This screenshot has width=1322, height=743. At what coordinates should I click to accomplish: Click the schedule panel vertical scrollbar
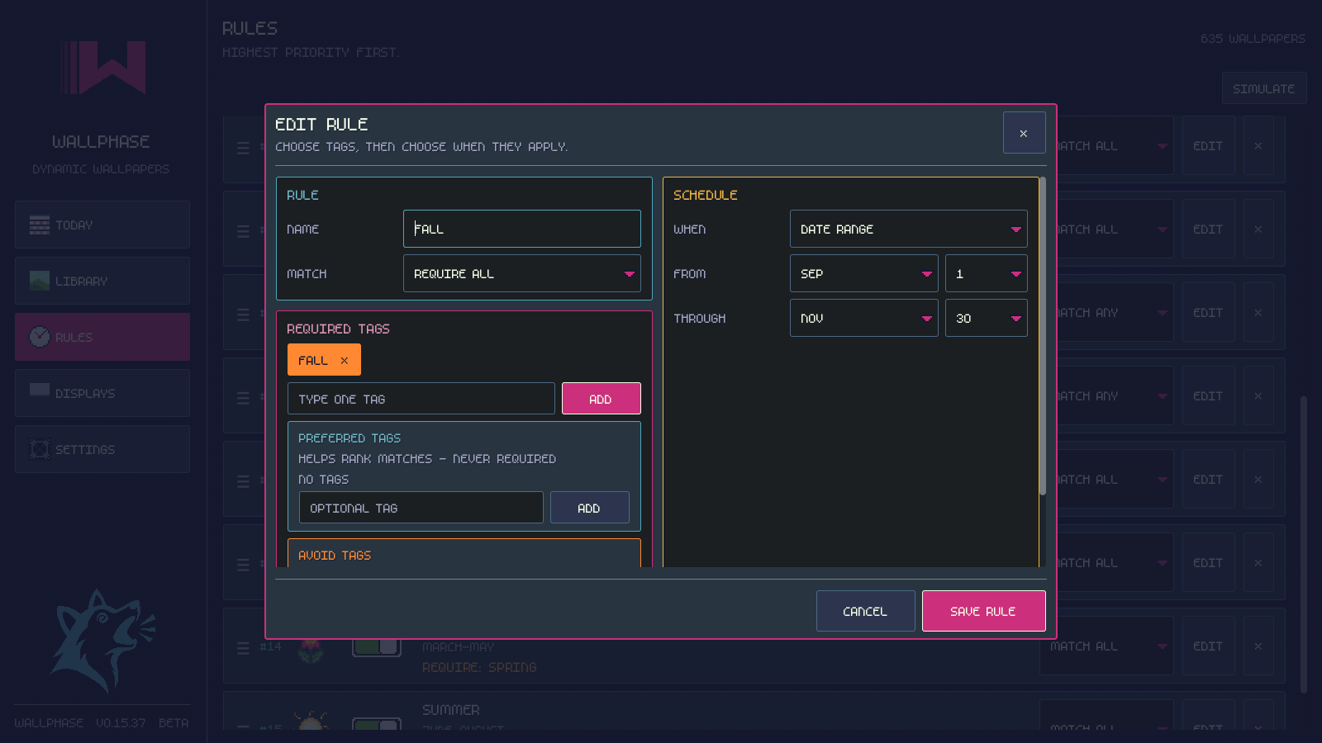tap(1043, 336)
